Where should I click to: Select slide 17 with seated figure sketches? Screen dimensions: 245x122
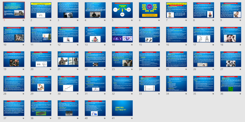tap(204, 35)
